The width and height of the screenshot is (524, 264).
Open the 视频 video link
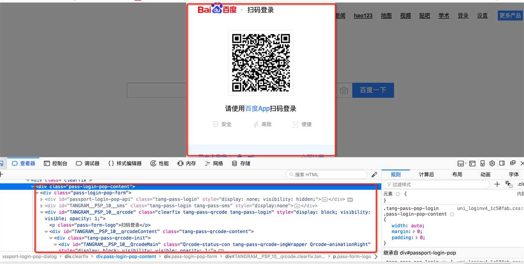[405, 16]
